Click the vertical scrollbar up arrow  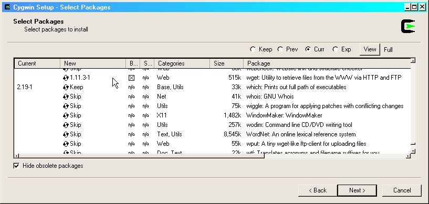[413, 60]
